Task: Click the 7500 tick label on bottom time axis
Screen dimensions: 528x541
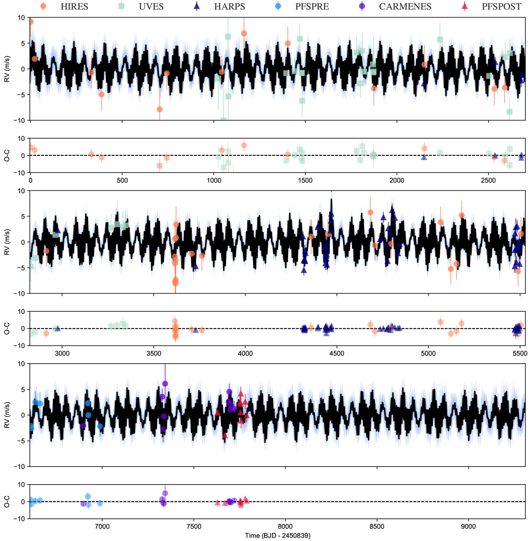Action: (194, 527)
